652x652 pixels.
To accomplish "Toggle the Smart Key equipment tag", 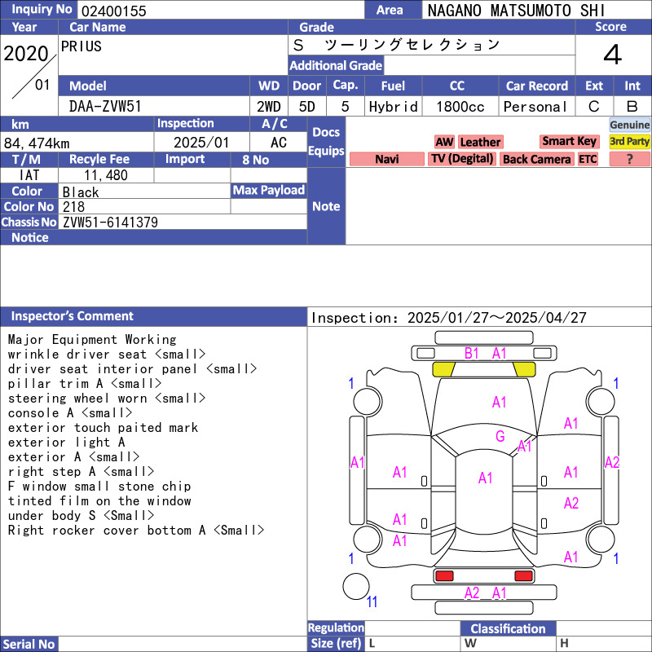I will point(570,142).
